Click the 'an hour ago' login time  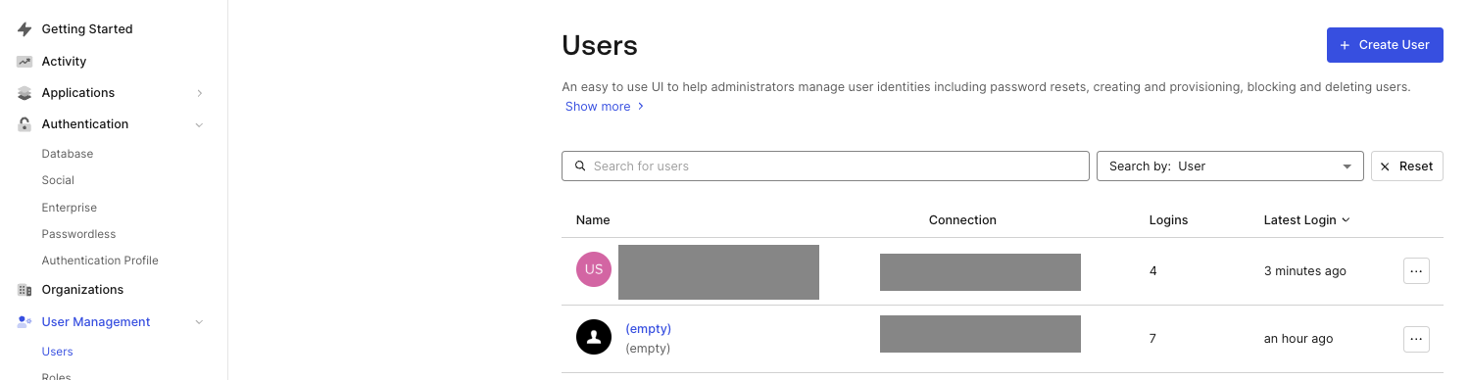click(x=1298, y=339)
